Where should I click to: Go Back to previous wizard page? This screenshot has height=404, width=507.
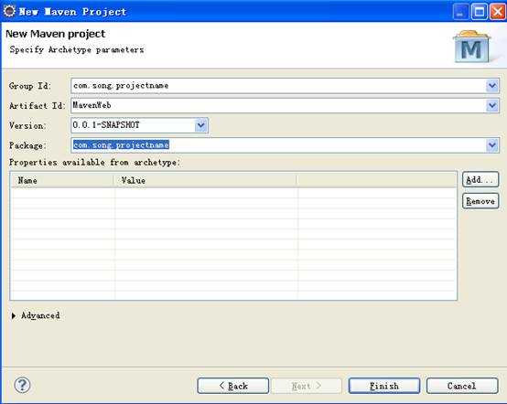232,386
